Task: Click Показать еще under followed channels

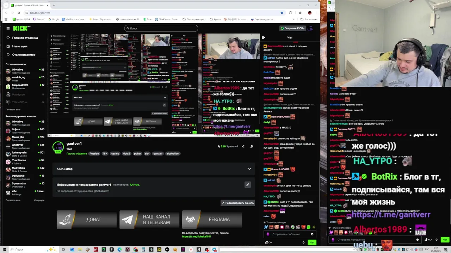Action: click(x=13, y=110)
